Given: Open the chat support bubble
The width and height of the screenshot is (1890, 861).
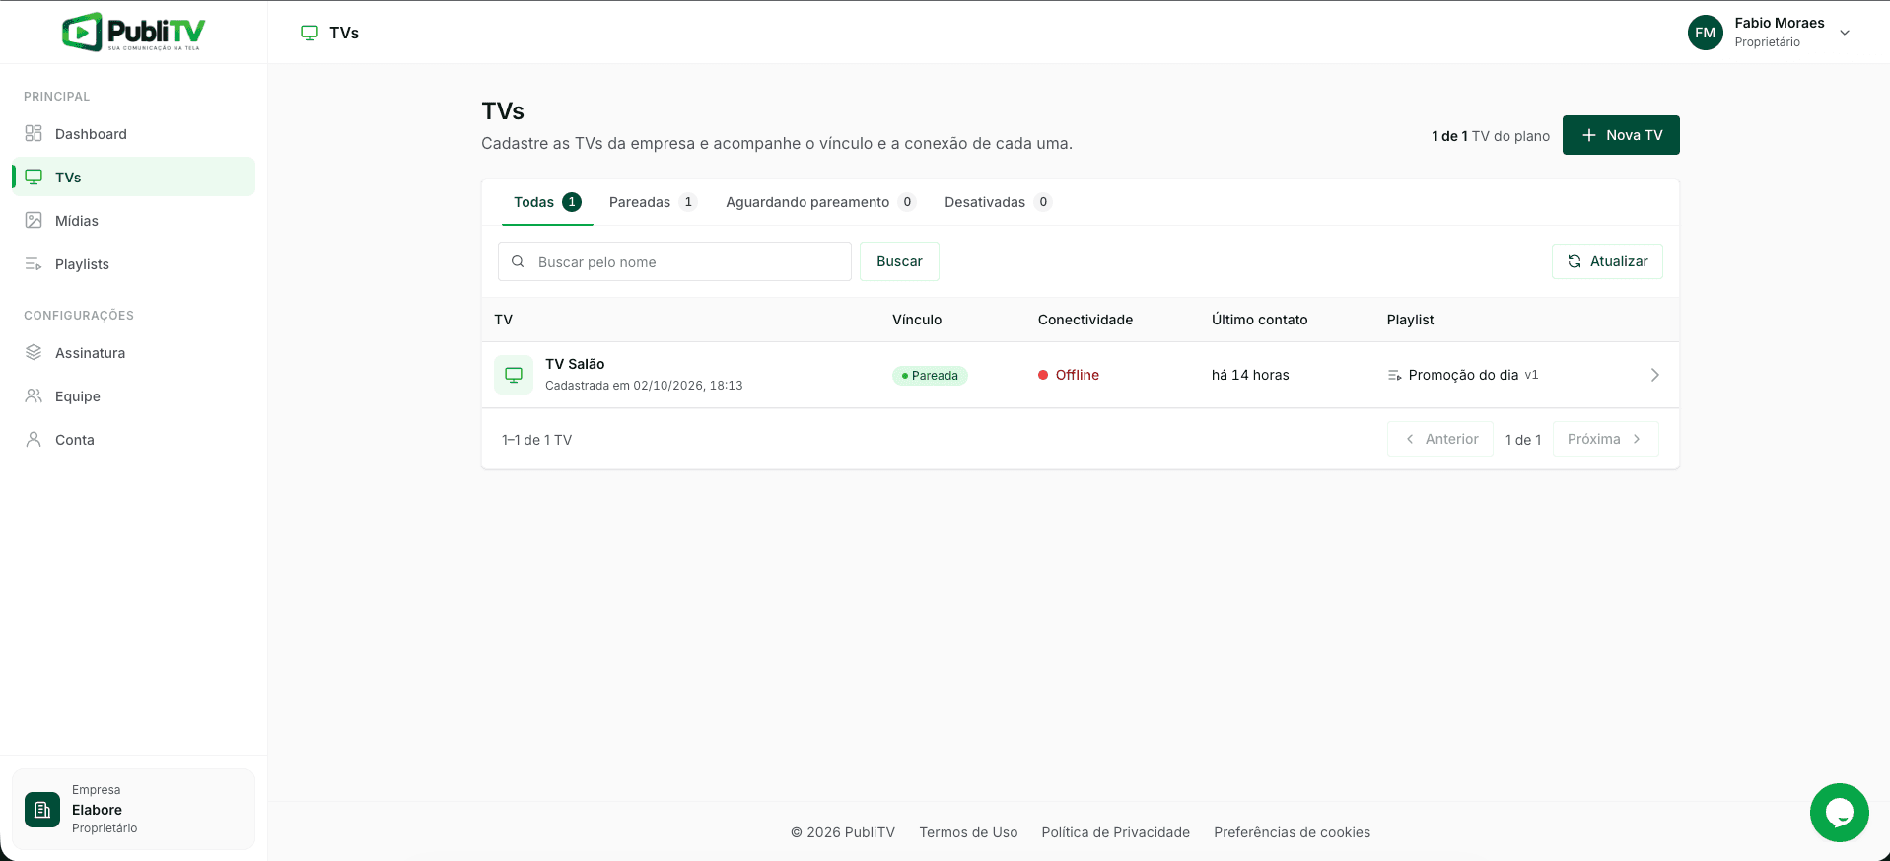Looking at the screenshot, I should coord(1840,813).
